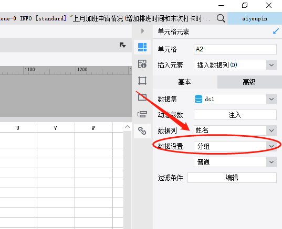Open the aiyoupin account button

tap(255, 18)
